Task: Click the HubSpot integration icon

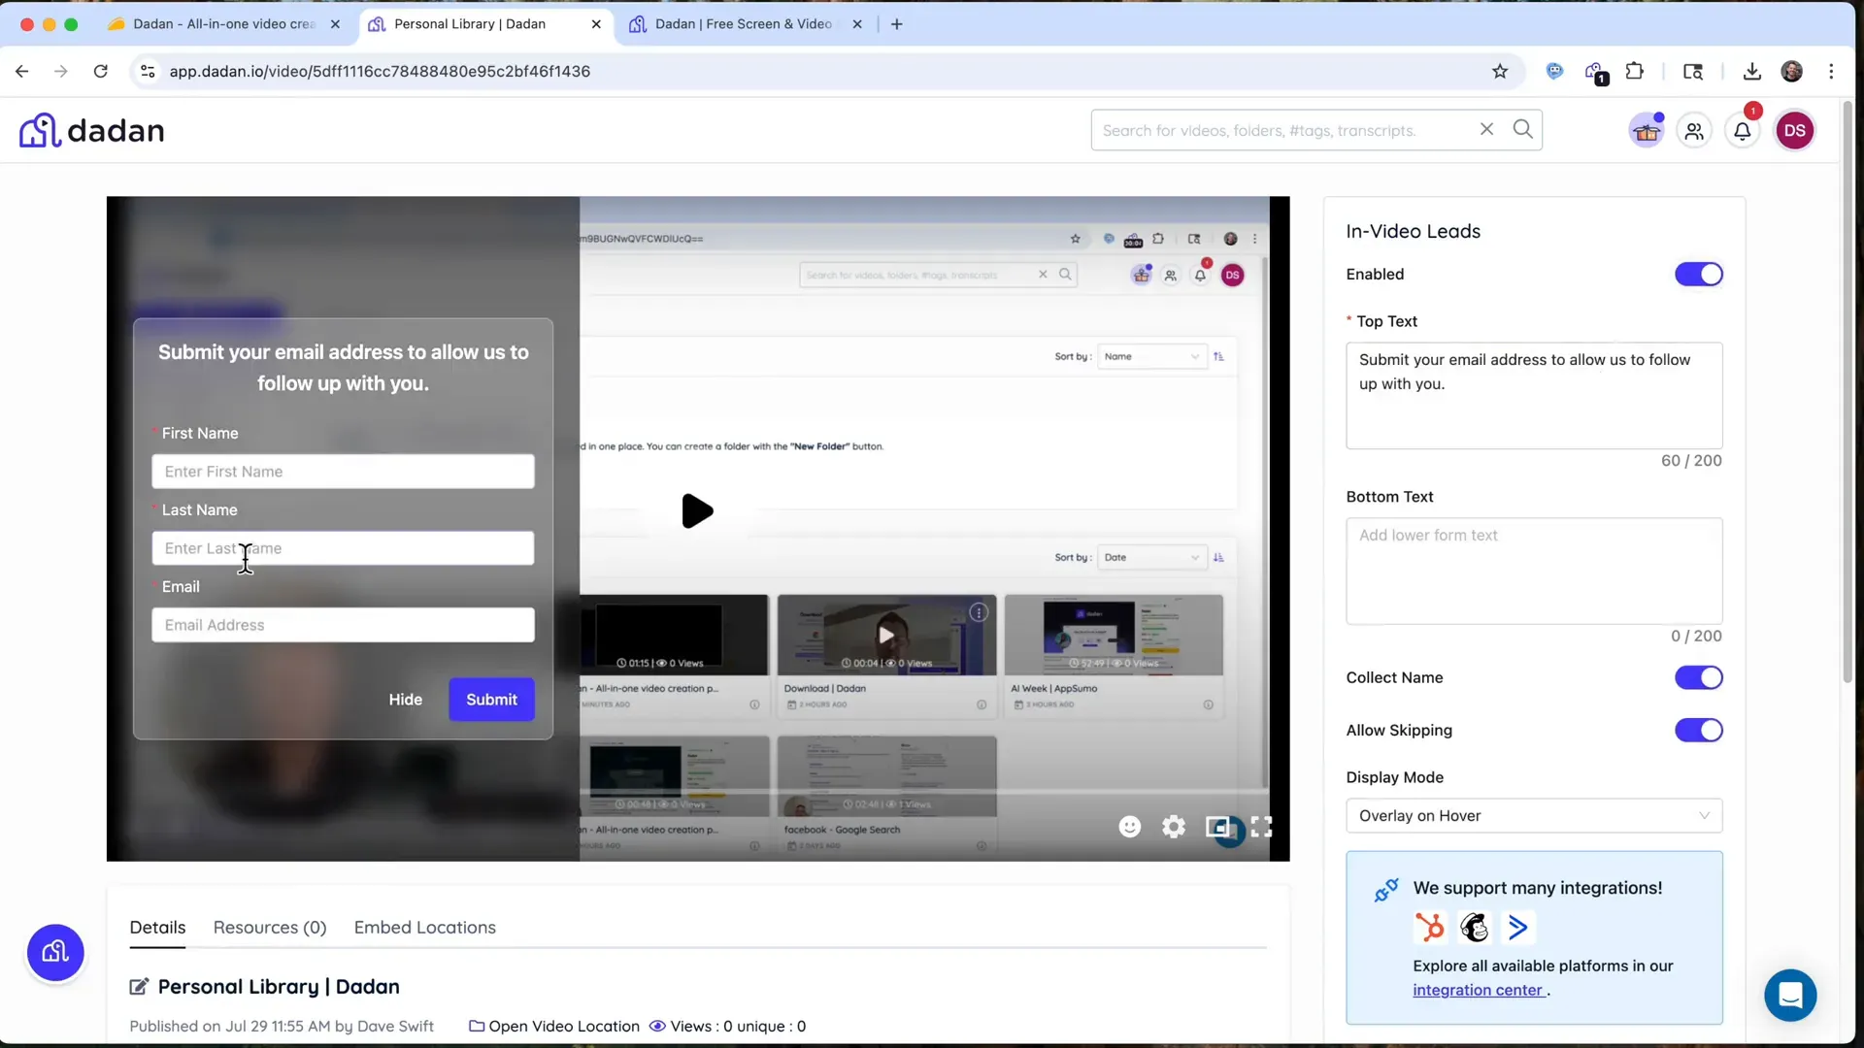Action: tap(1429, 928)
